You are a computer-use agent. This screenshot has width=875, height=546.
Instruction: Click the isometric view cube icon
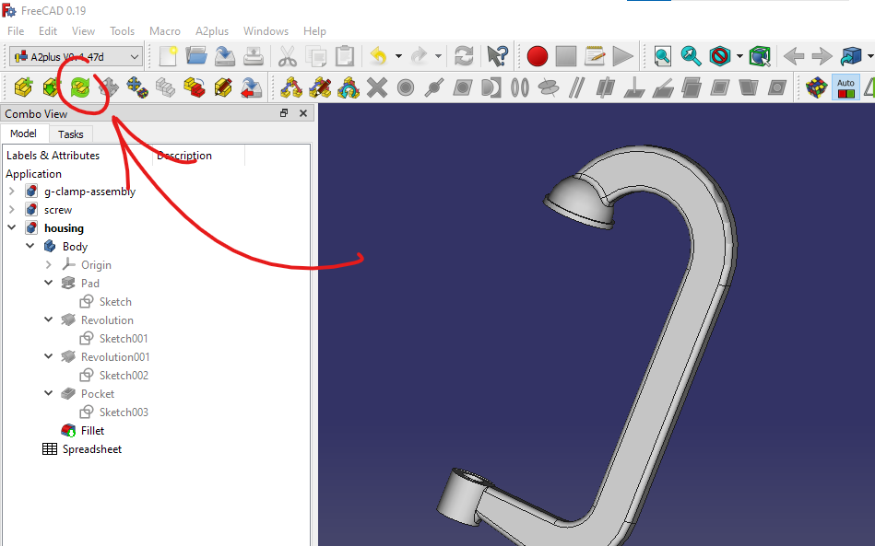pos(850,56)
